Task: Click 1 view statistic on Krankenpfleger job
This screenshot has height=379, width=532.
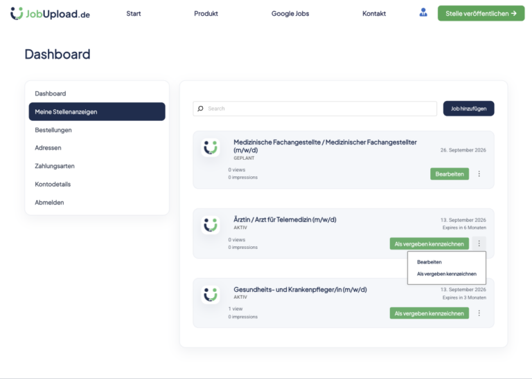Action: 236,309
